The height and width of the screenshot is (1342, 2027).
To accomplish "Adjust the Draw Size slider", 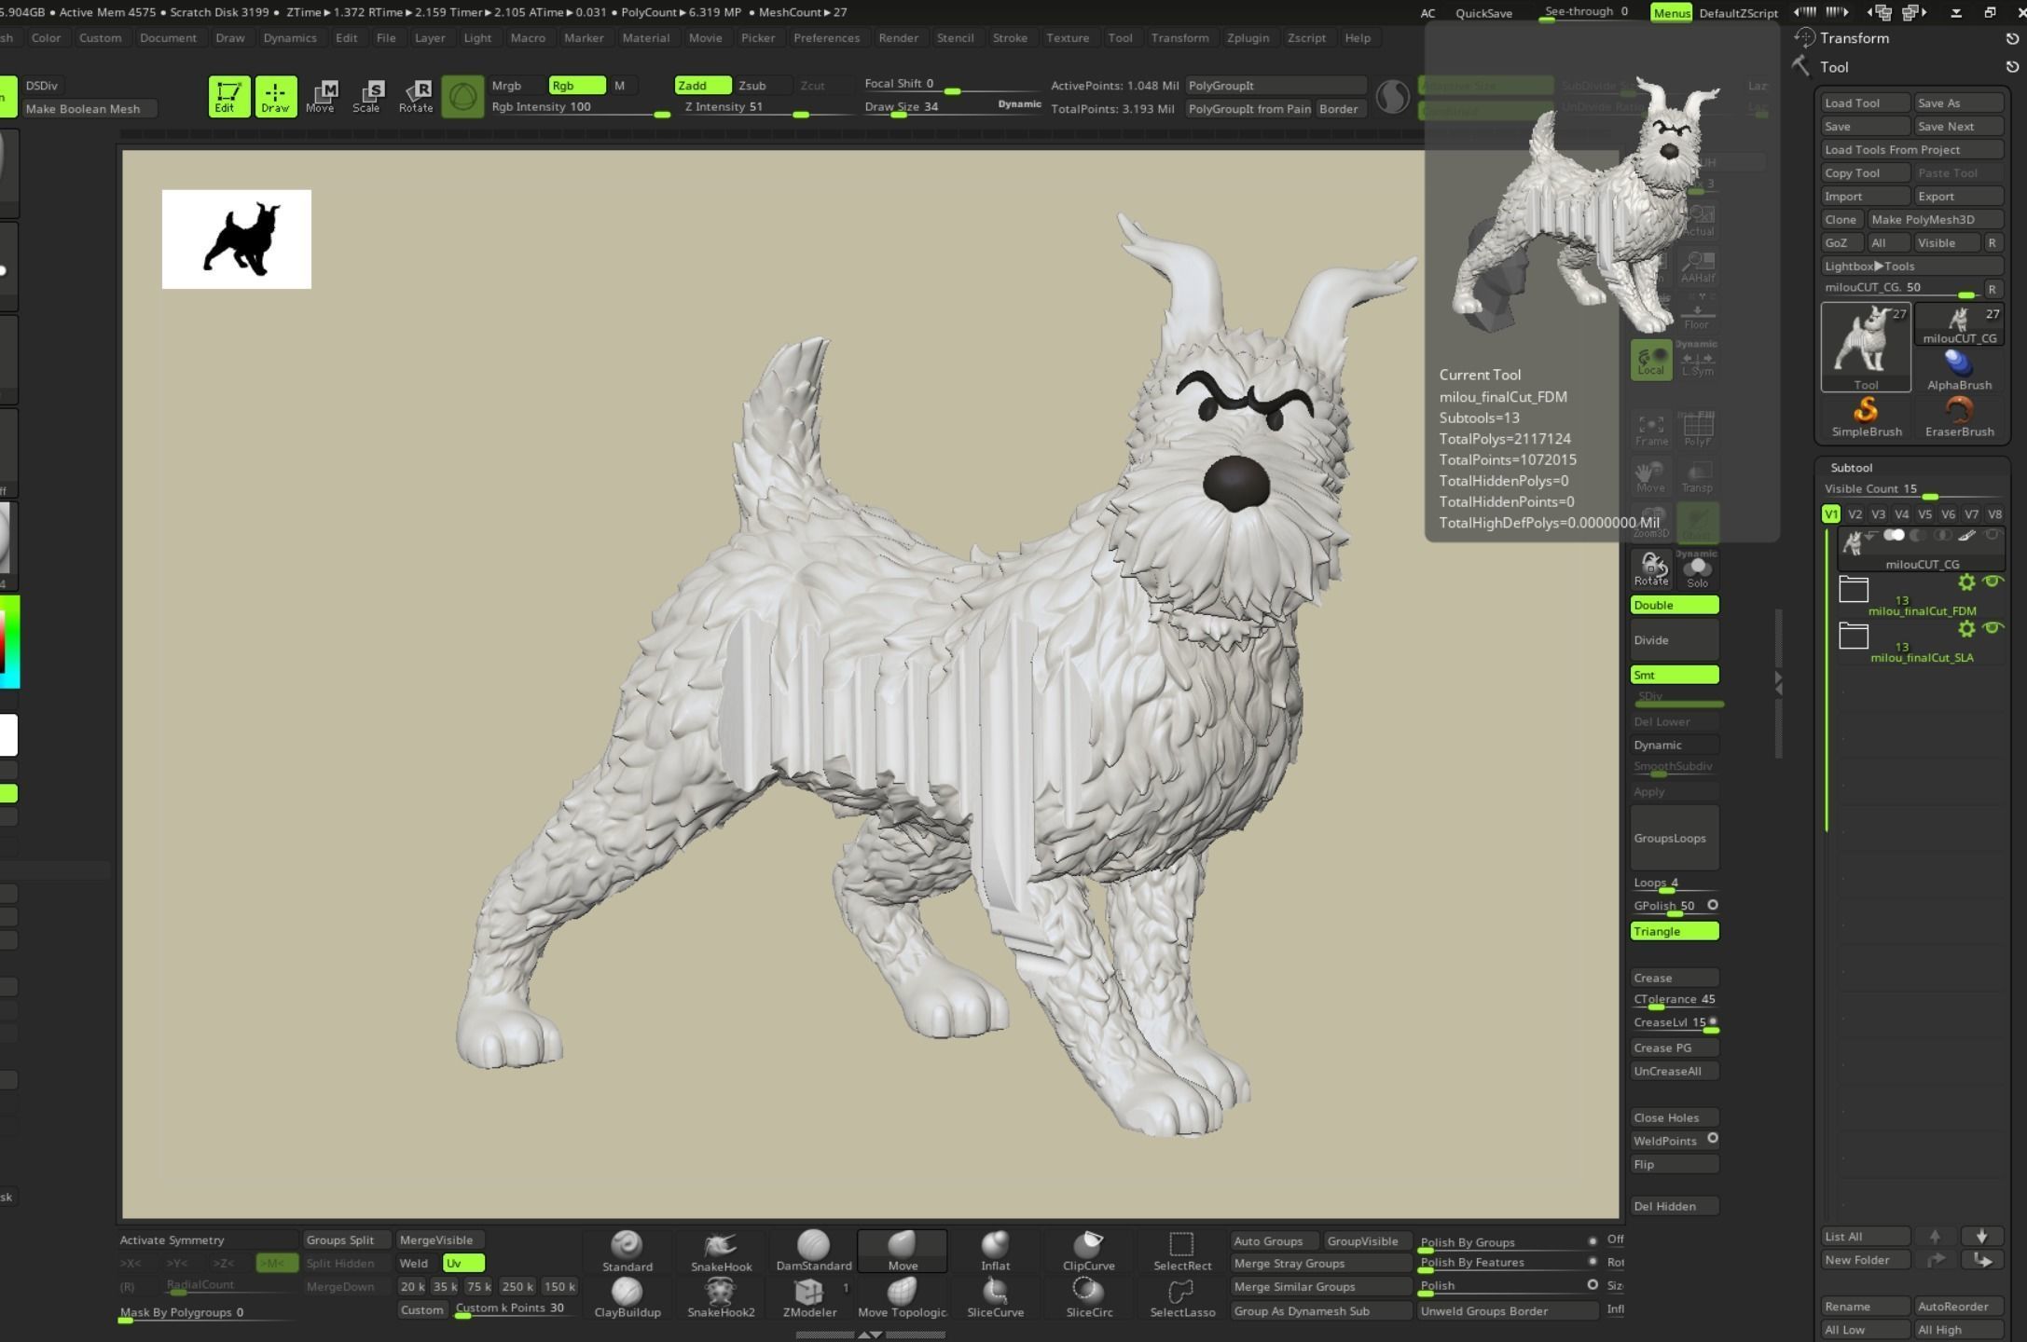I will point(951,108).
